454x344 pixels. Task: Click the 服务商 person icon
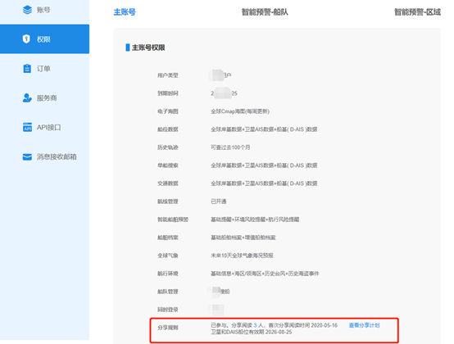[27, 97]
